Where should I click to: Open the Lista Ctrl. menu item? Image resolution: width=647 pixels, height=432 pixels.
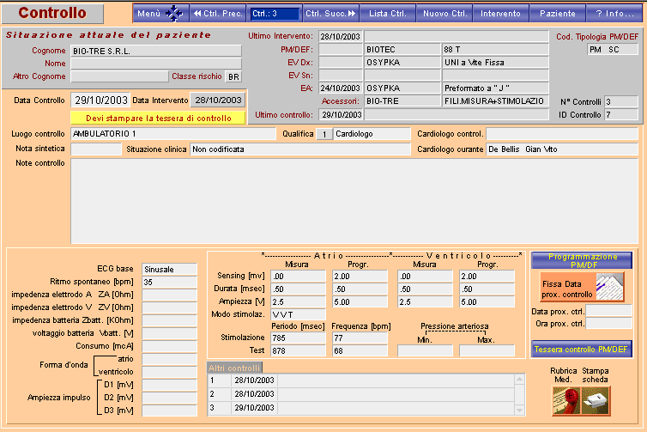coord(387,14)
